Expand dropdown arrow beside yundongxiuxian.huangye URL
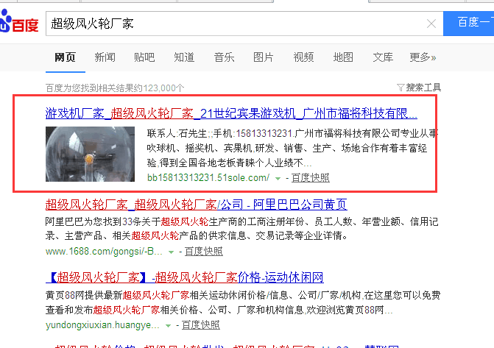The height and width of the screenshot is (348, 494). pyautogui.click(x=171, y=325)
